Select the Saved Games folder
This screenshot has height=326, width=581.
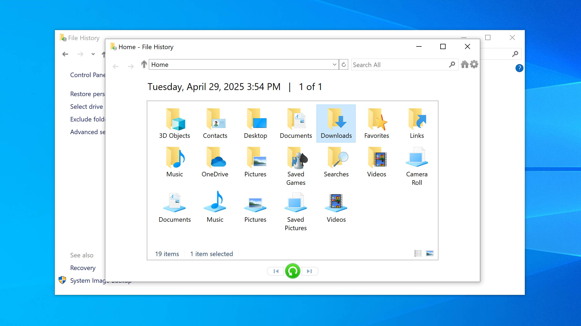coord(296,166)
